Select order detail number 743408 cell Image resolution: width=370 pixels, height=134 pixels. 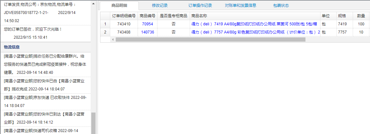pos(124,32)
